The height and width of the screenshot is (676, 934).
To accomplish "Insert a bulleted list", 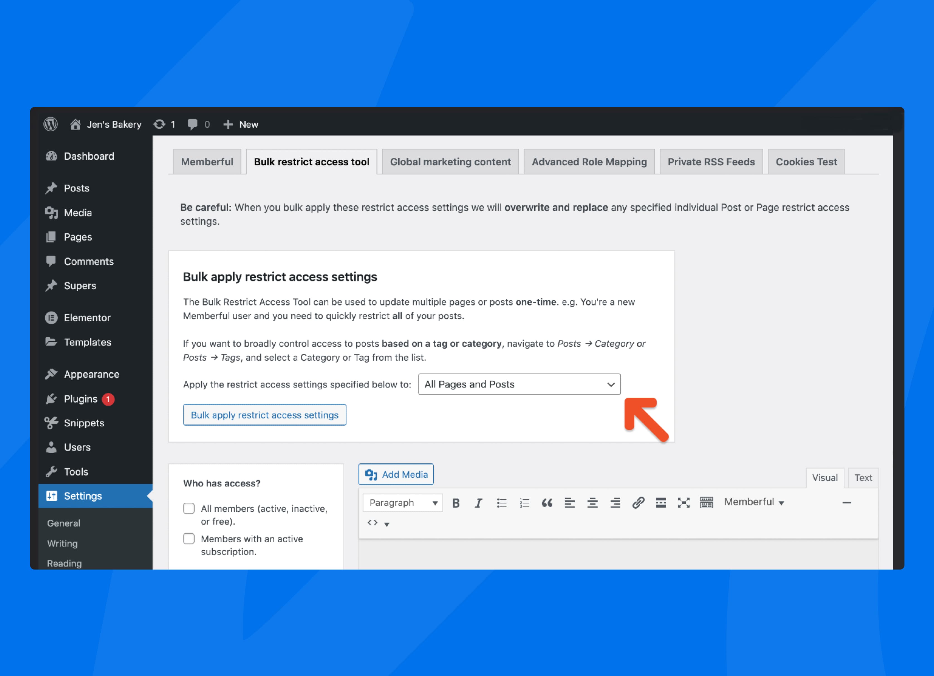I will [x=502, y=502].
